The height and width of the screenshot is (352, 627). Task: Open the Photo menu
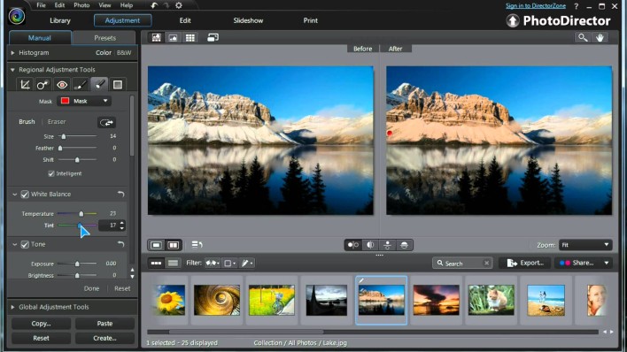coord(81,5)
